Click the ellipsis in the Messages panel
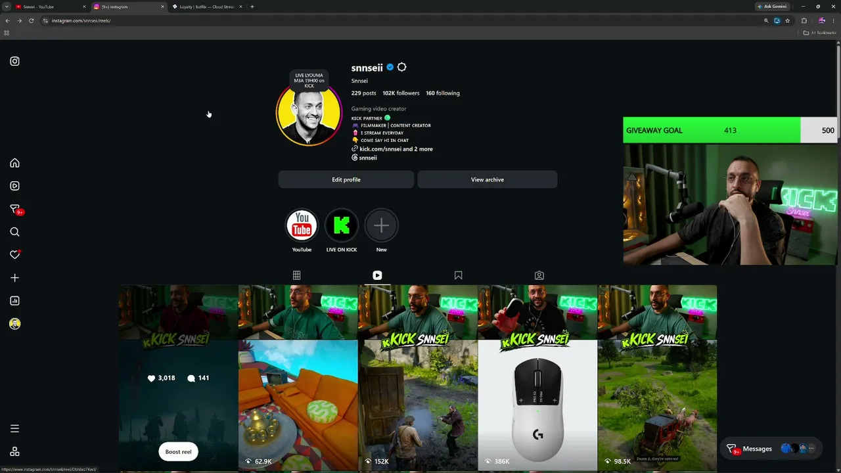This screenshot has height=473, width=841. click(x=811, y=449)
